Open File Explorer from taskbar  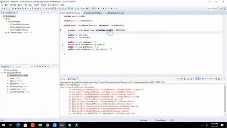40,125
